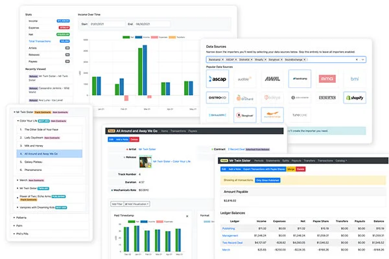Toggle the Income series in Income chart legend
This screenshot has height=259, width=389.
tap(143, 37)
